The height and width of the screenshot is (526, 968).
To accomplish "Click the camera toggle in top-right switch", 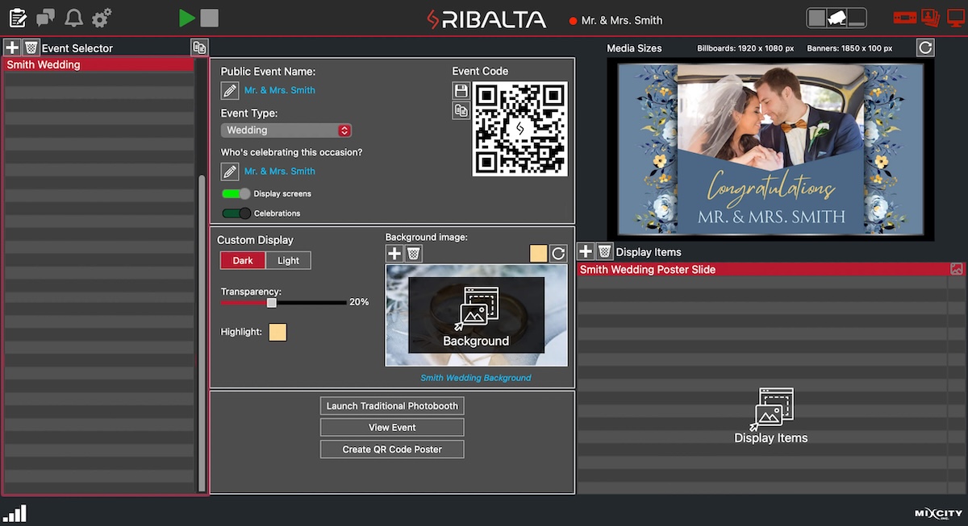I will [x=837, y=17].
